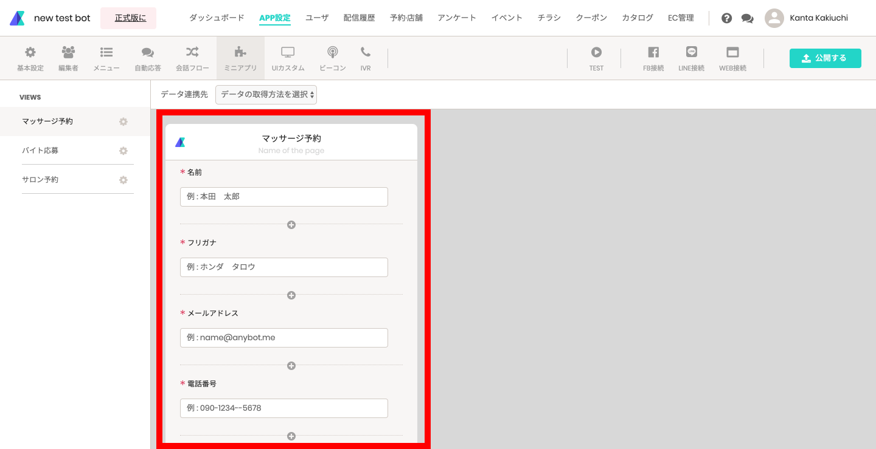Screen dimensions: 876x449
Task: Open データの取得方法を選択 dropdown
Action: (x=266, y=95)
